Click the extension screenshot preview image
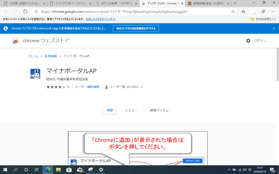The width and height of the screenshot is (279, 174). click(138, 148)
